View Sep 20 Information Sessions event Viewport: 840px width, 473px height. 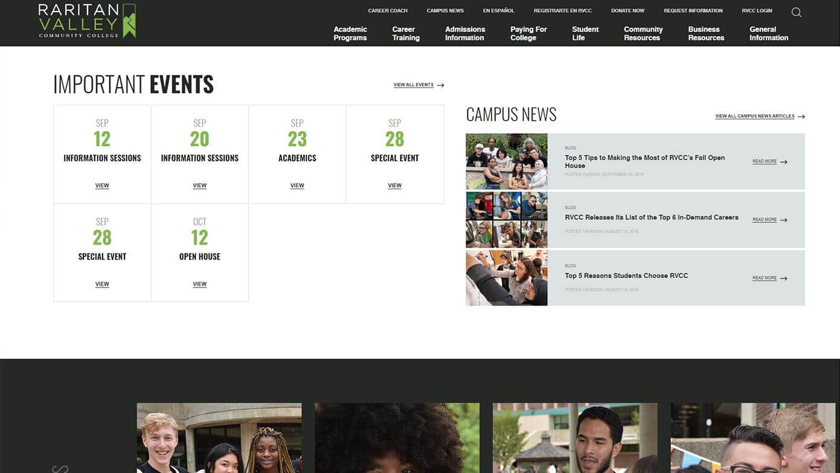[x=200, y=186]
